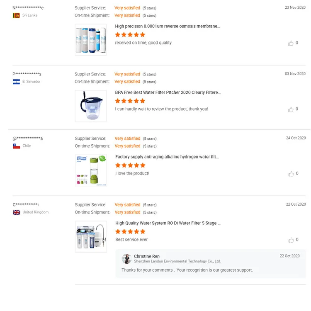Click the Christine Ren supplier name
This screenshot has width=311, height=311.
click(x=147, y=256)
